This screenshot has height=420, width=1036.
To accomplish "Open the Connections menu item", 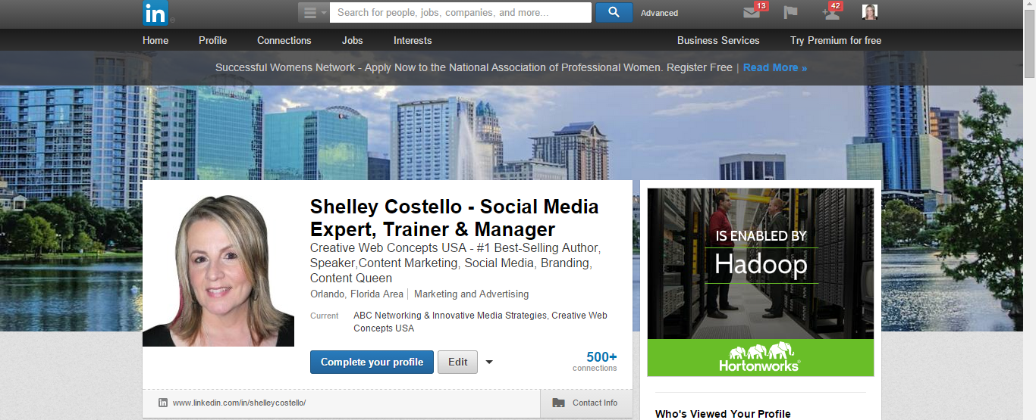I will (x=284, y=40).
